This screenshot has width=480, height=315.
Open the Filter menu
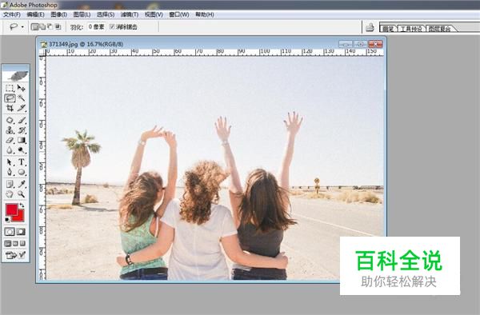[130, 14]
